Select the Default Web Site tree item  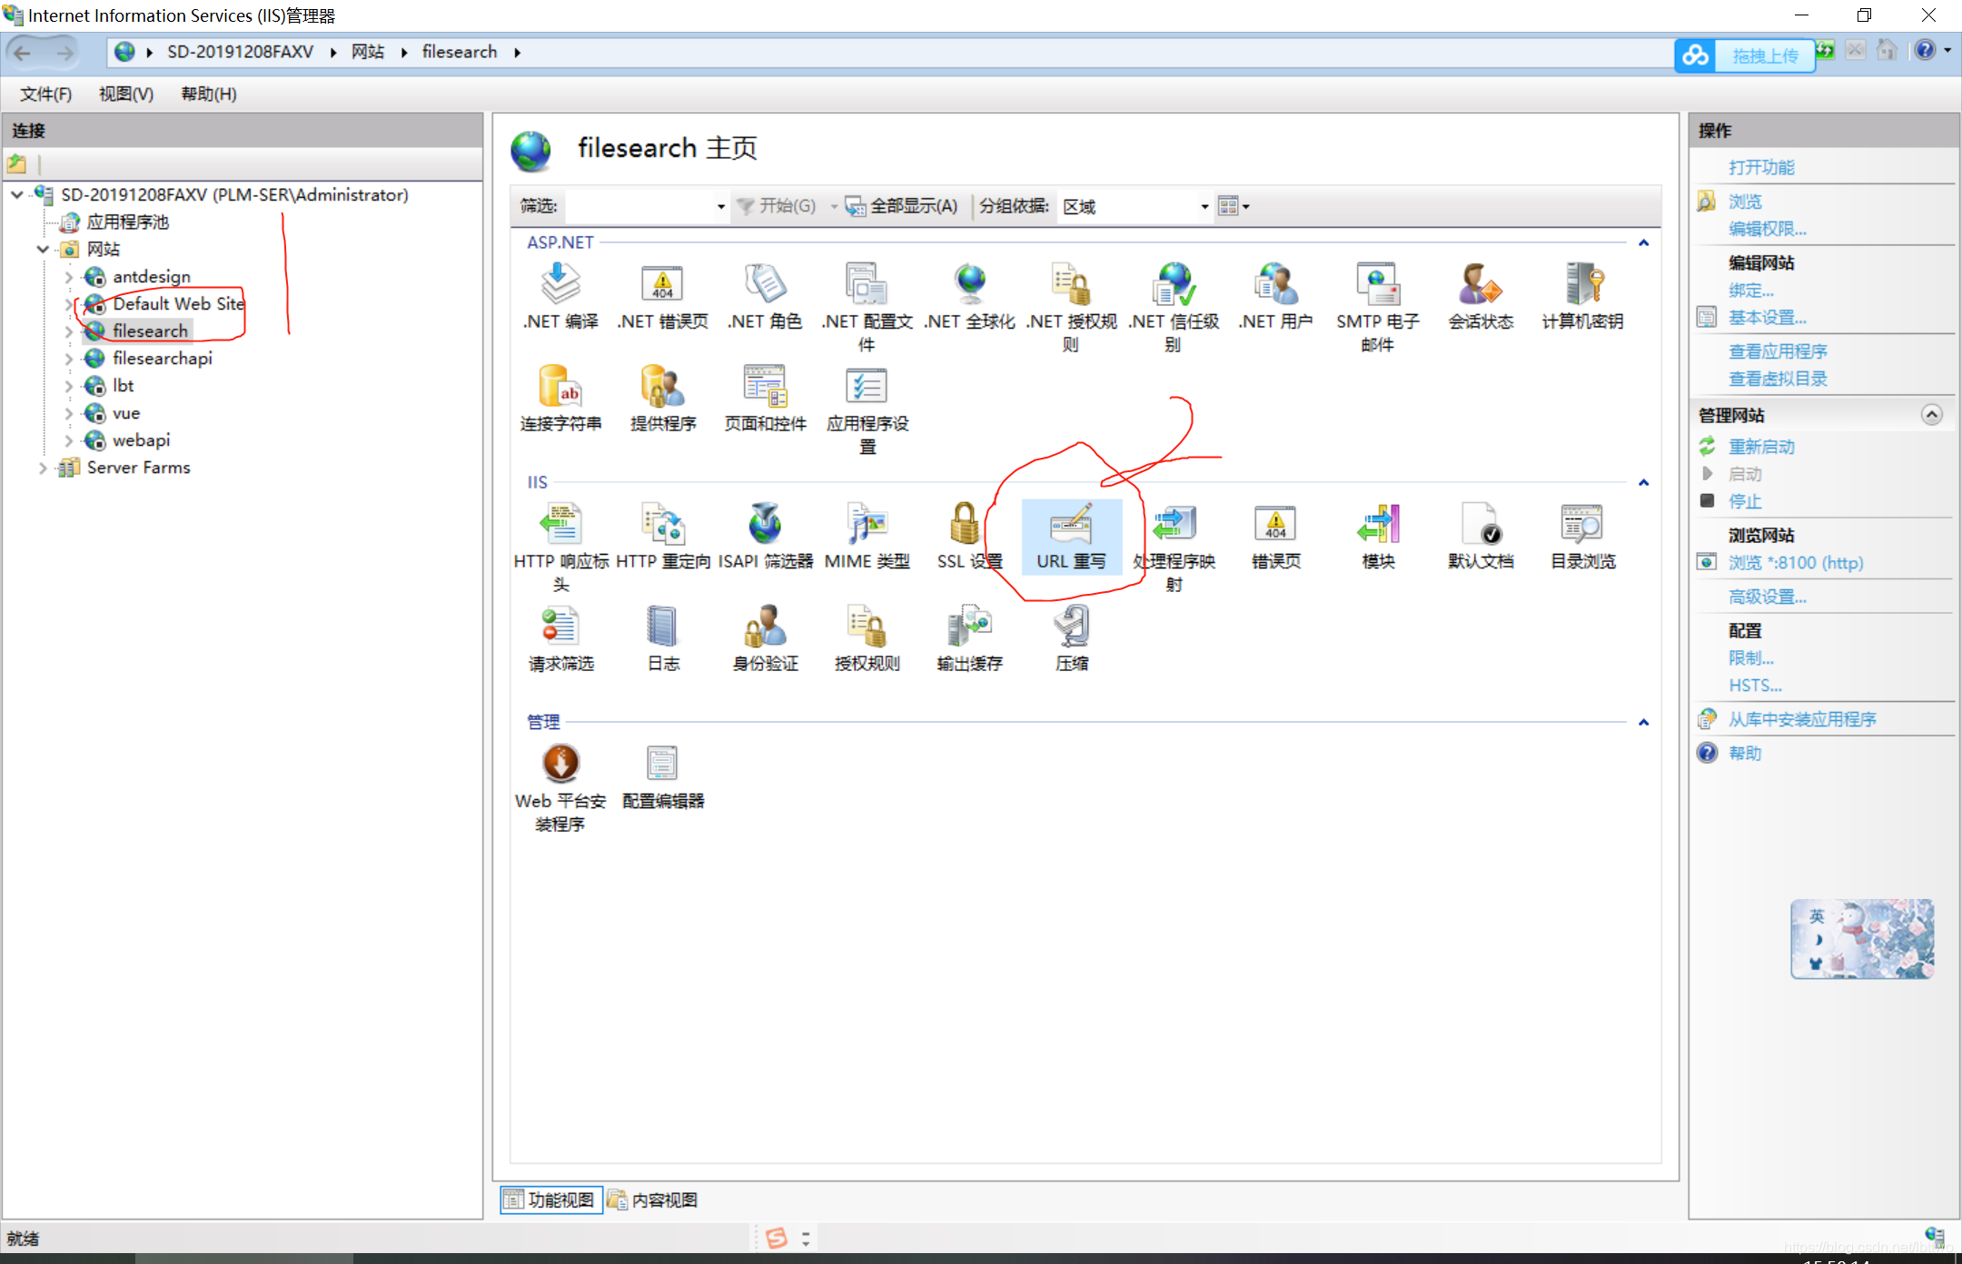pos(178,304)
